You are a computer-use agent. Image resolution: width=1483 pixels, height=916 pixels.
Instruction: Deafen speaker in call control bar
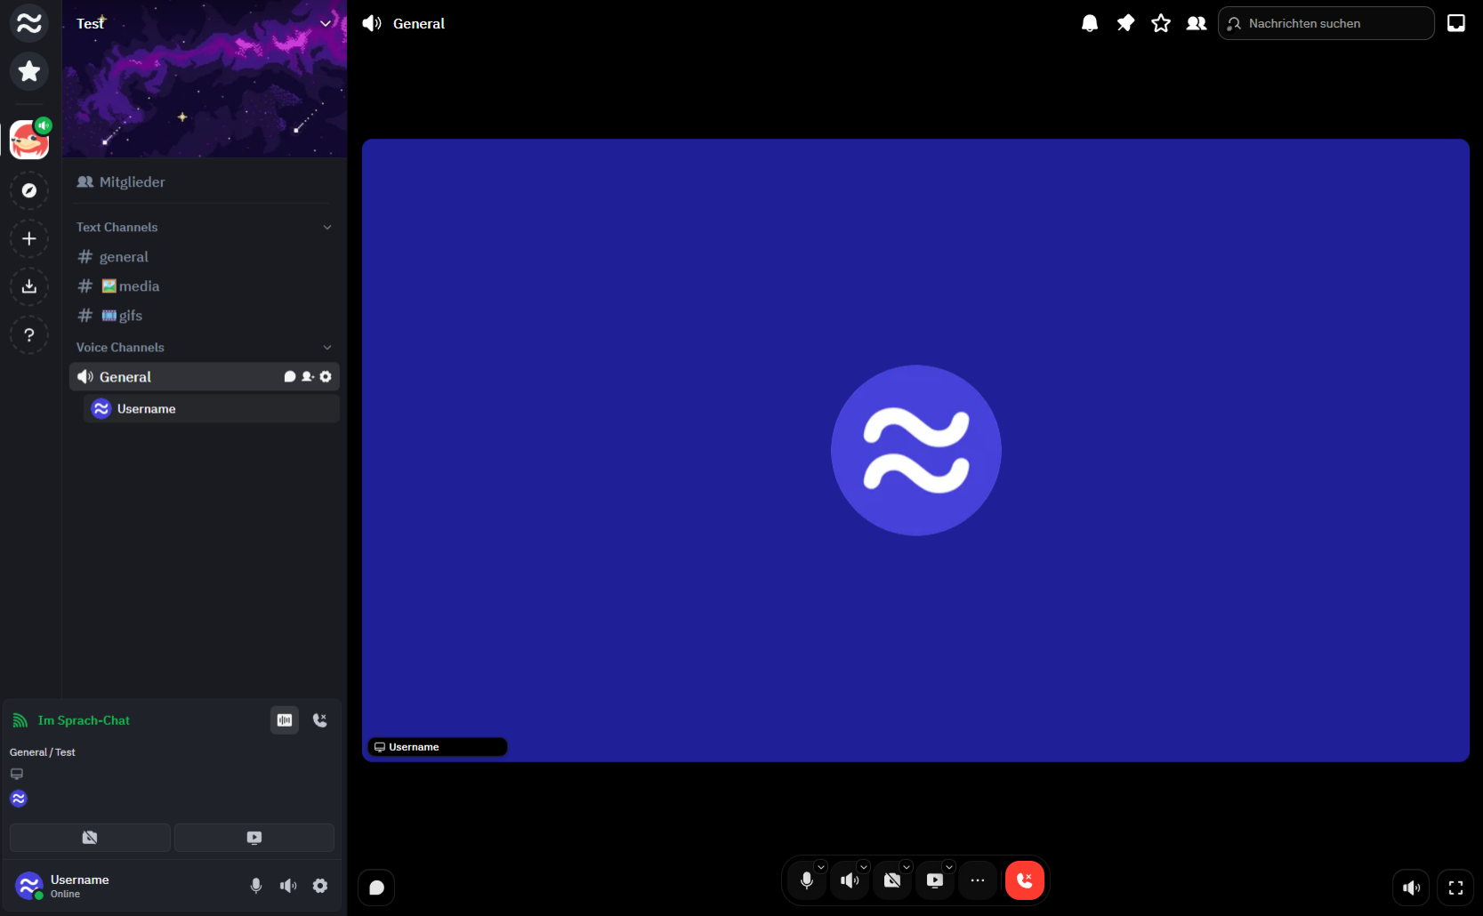pyautogui.click(x=850, y=880)
